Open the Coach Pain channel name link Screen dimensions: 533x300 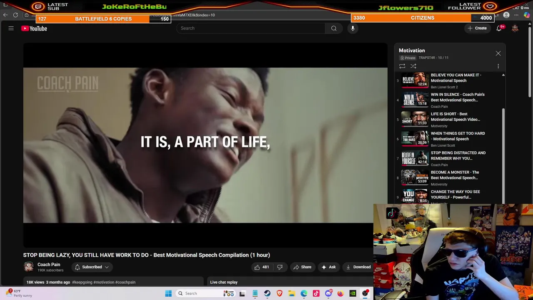point(49,265)
